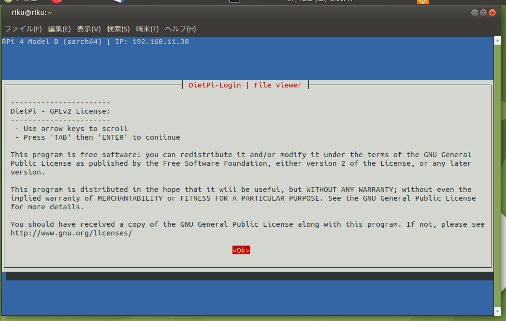Open the 検索(S) menu
506x321 pixels.
tap(118, 29)
